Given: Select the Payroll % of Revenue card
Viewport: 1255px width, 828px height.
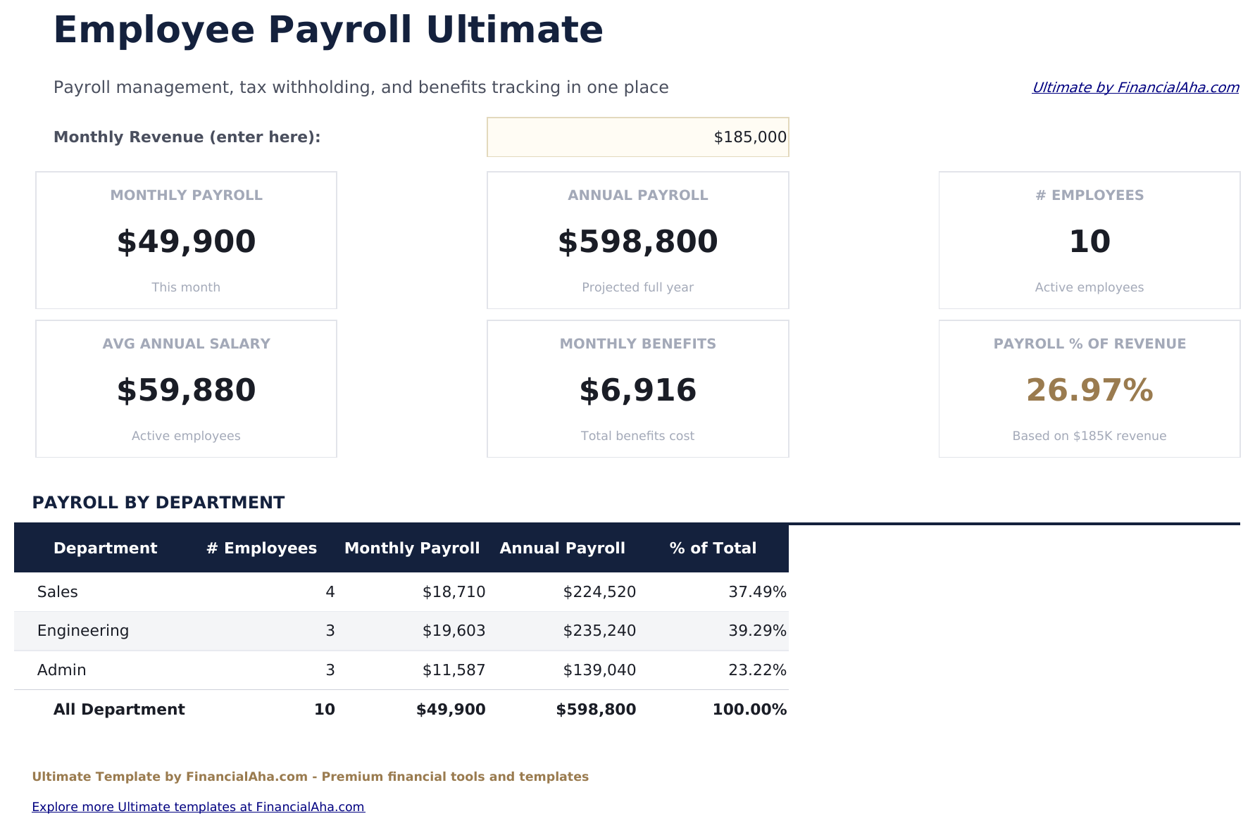Looking at the screenshot, I should coord(1089,389).
